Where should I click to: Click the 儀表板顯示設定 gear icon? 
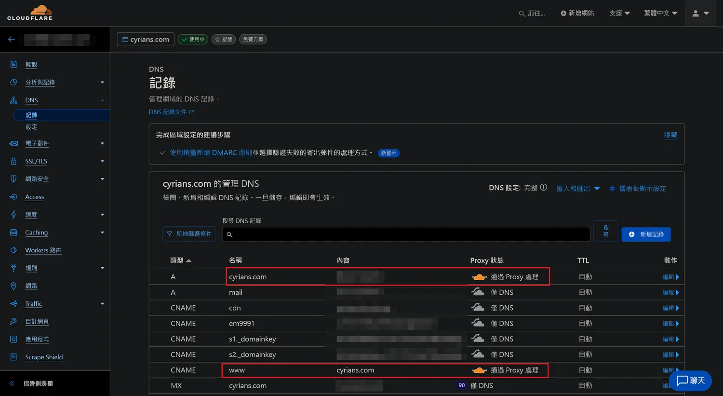coord(612,189)
